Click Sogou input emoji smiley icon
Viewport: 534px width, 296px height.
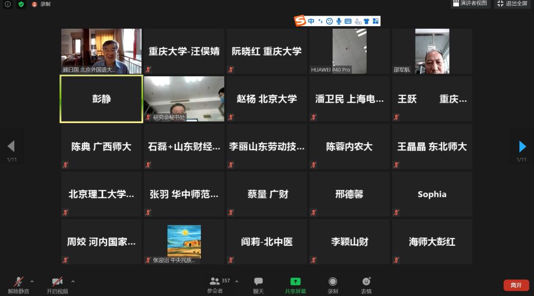(x=329, y=21)
